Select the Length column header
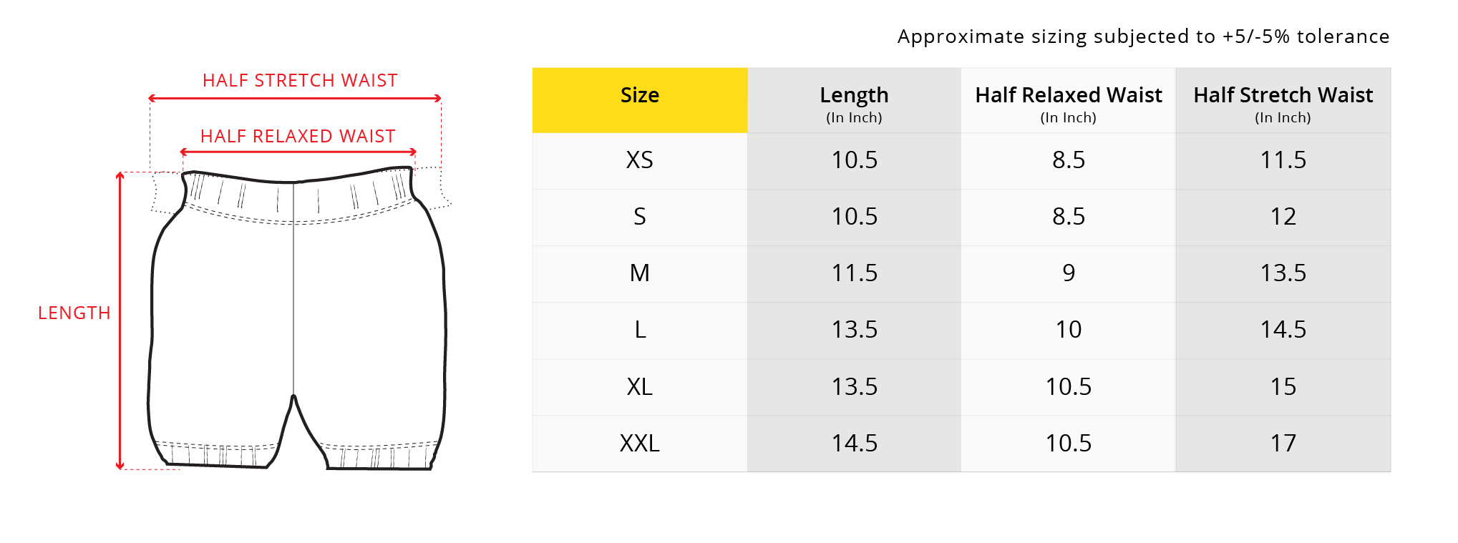The width and height of the screenshot is (1458, 543). (854, 101)
